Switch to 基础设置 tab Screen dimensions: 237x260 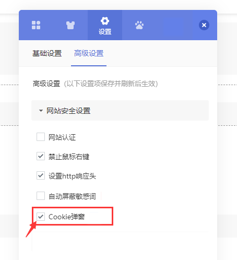point(47,53)
